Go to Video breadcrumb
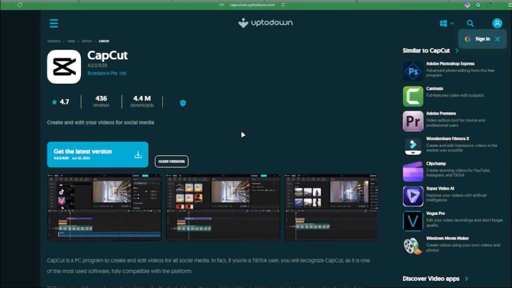Screen dimensions: 512x288 [71, 41]
